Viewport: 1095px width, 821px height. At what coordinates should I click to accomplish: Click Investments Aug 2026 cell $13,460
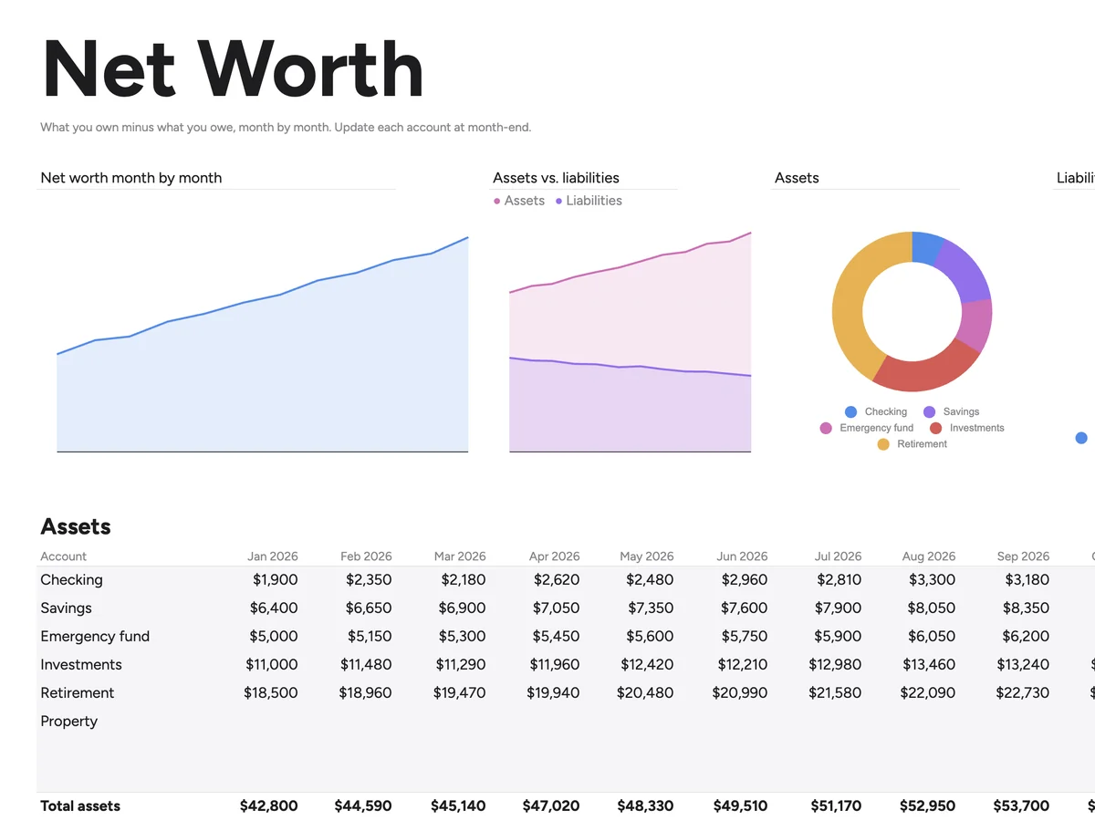(929, 665)
